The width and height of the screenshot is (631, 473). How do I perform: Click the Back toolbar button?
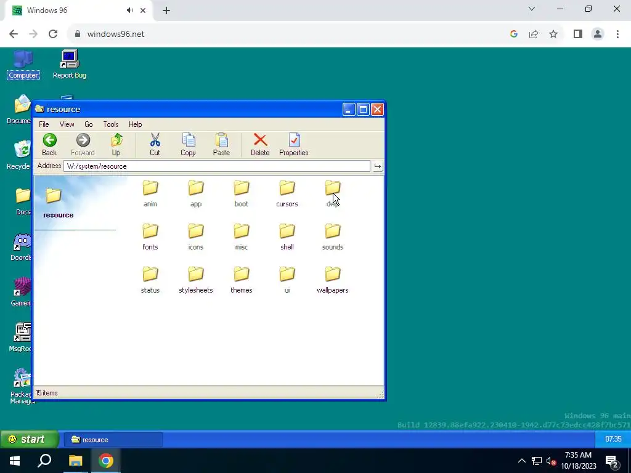(x=49, y=144)
